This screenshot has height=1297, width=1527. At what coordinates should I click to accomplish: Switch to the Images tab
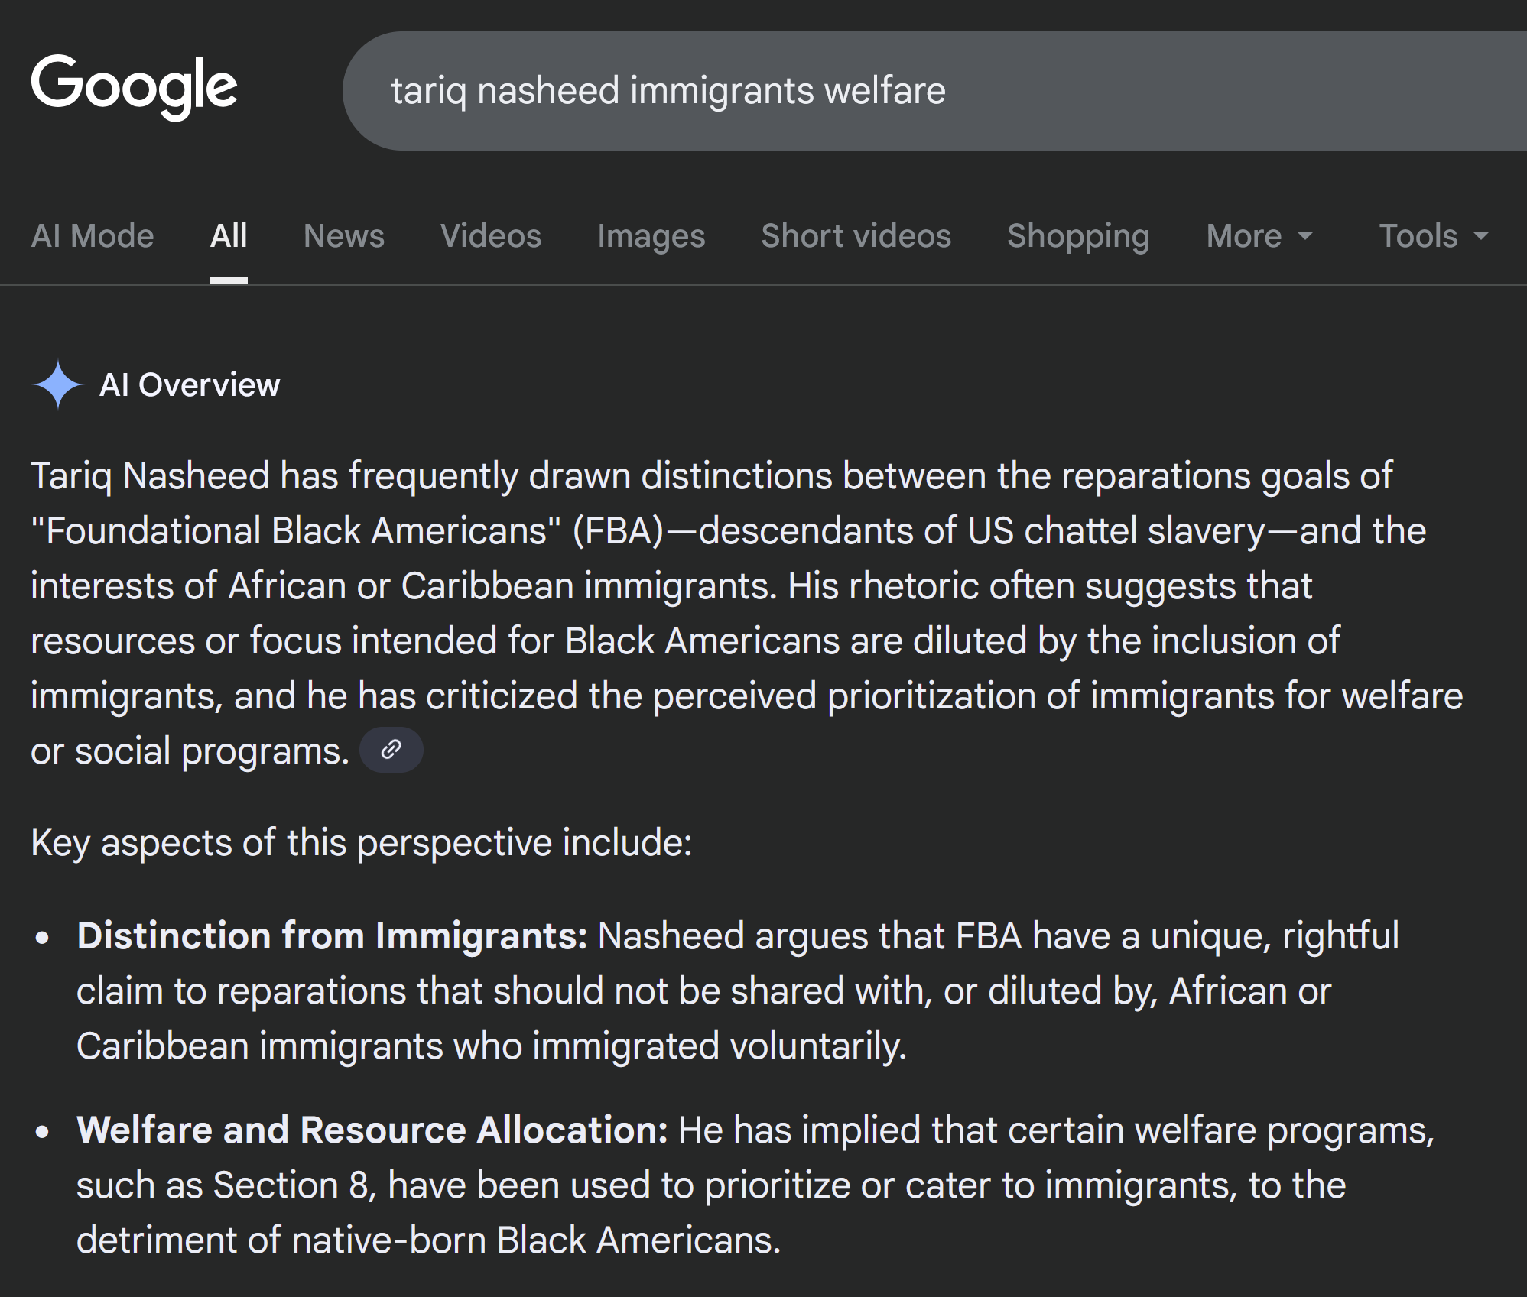(651, 236)
